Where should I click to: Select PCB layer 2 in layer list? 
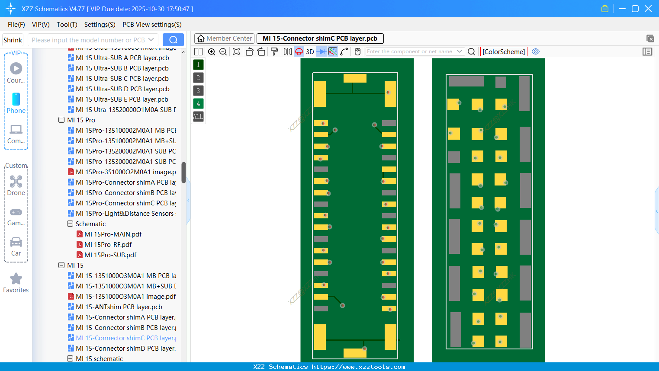click(198, 77)
